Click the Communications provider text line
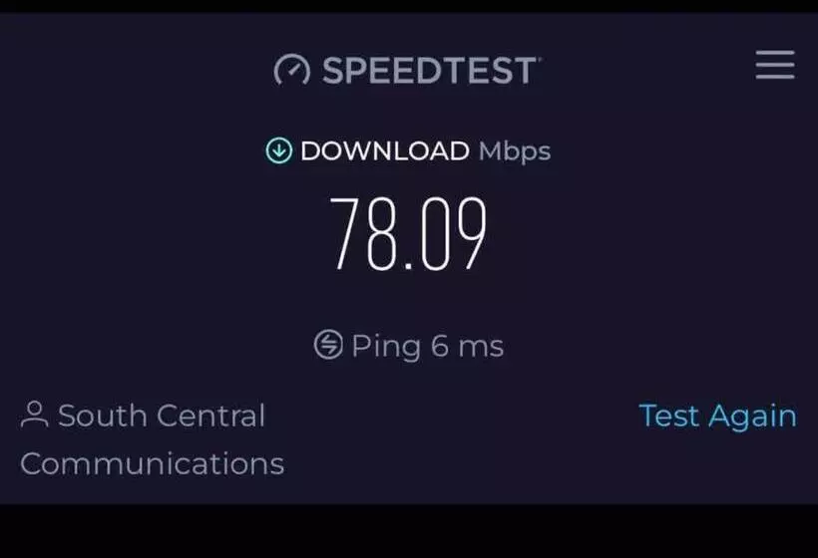The height and width of the screenshot is (558, 818). (153, 463)
